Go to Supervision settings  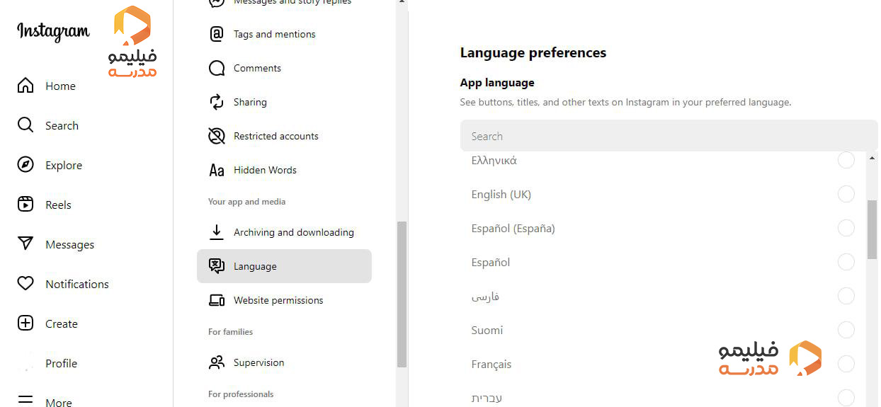click(x=258, y=362)
